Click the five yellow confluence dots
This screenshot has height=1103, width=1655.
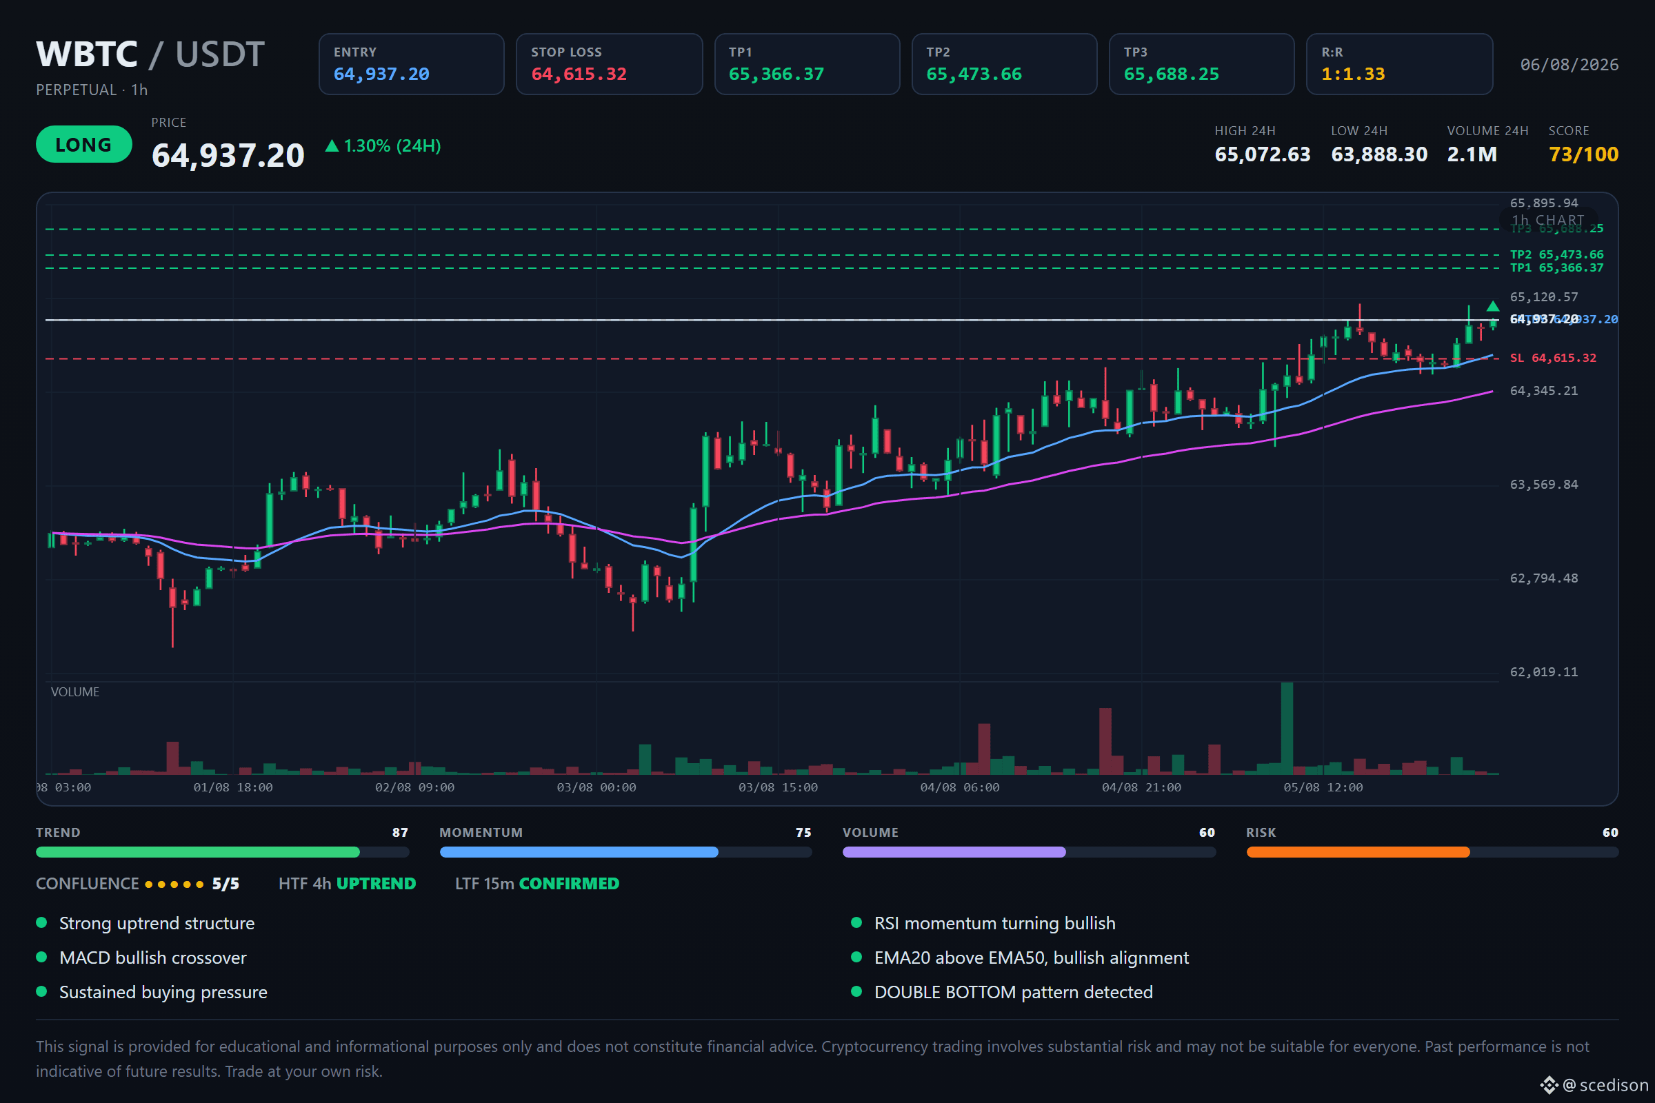(x=174, y=884)
